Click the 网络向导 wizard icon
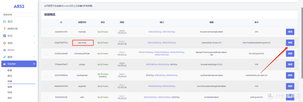 [x=5, y=29]
